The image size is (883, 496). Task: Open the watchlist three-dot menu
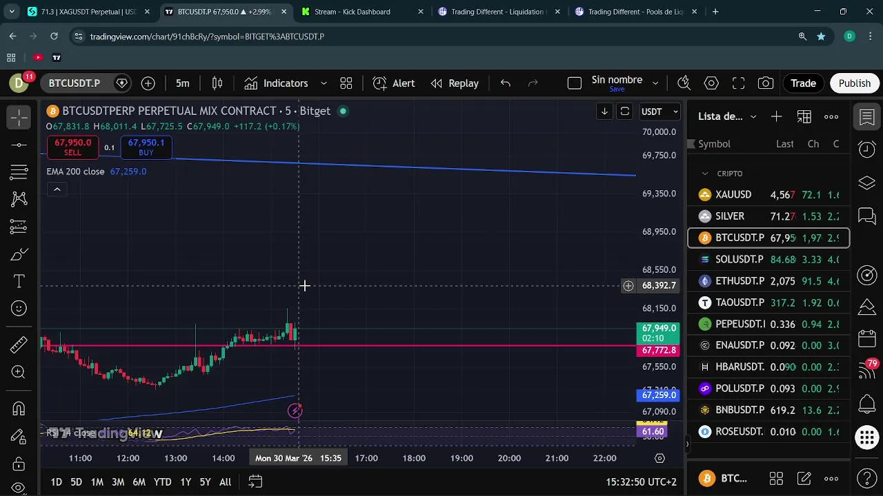point(831,116)
